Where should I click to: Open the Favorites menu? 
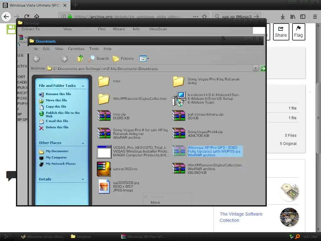pos(76,49)
